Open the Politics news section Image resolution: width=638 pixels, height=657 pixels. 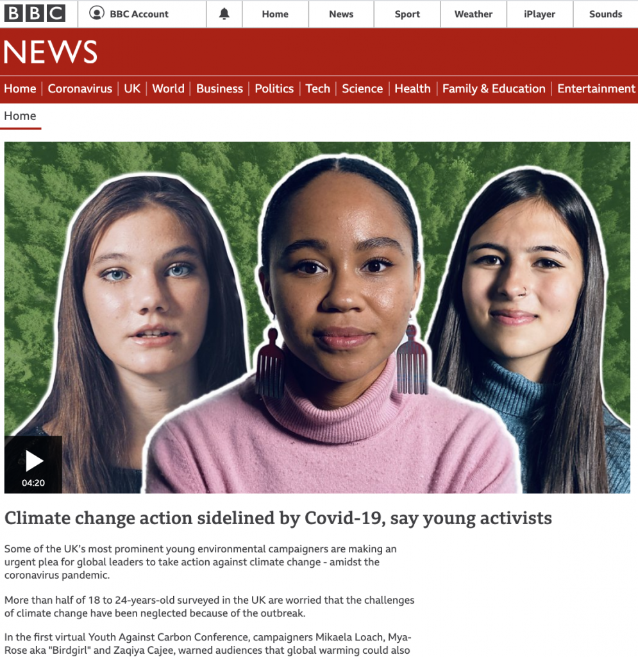pos(274,89)
